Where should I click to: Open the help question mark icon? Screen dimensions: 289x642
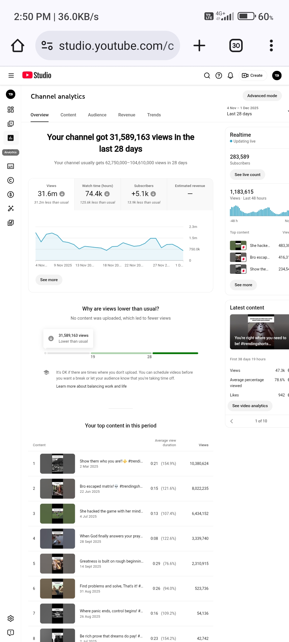click(x=219, y=76)
